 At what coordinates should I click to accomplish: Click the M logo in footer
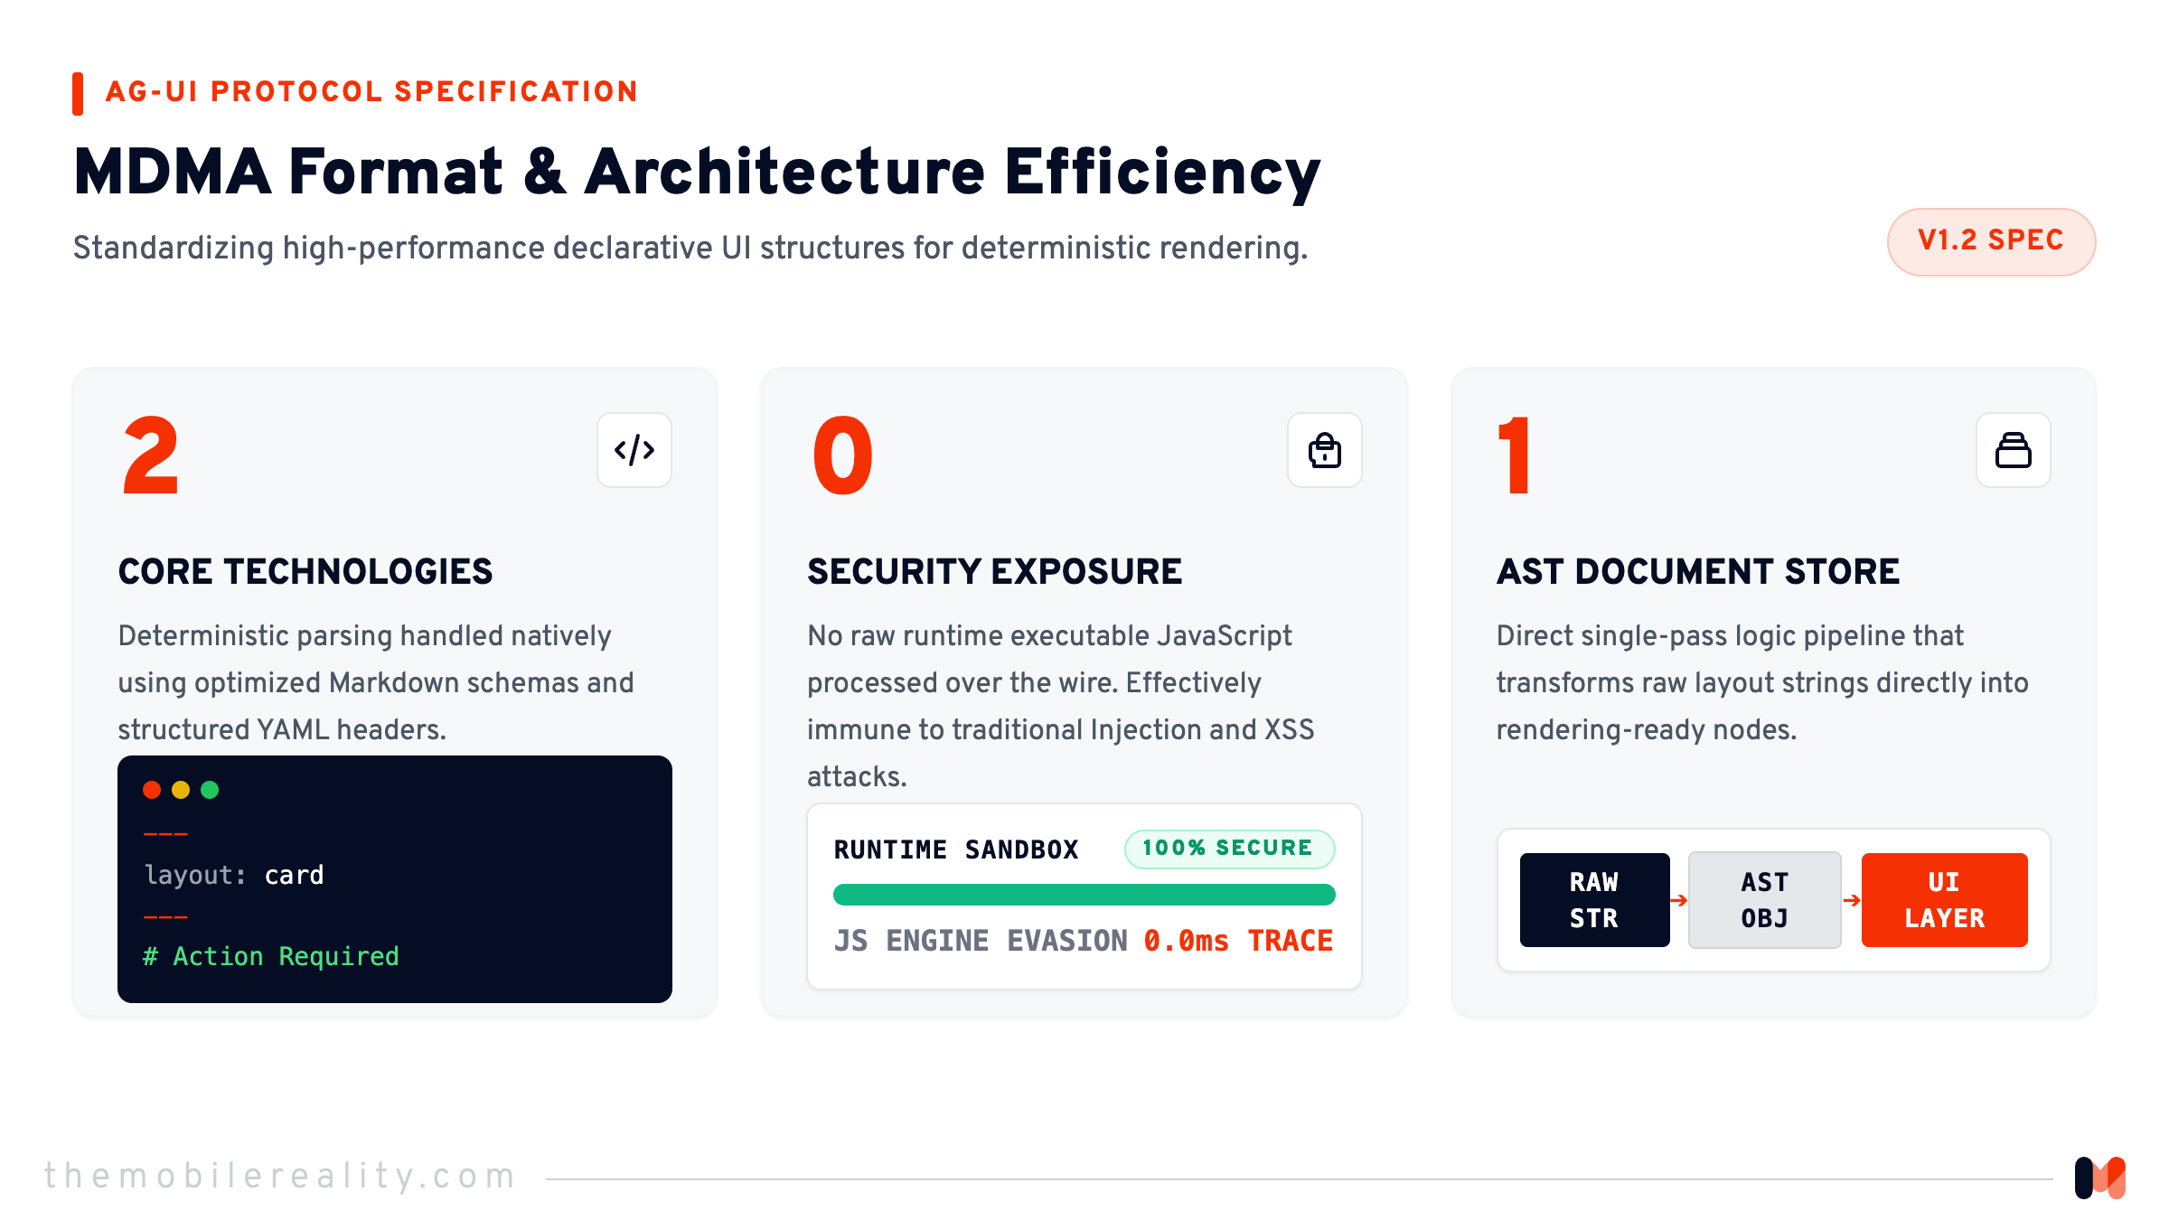(2100, 1178)
